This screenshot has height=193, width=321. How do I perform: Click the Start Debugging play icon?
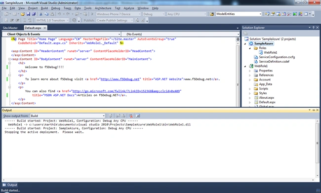[92, 14]
